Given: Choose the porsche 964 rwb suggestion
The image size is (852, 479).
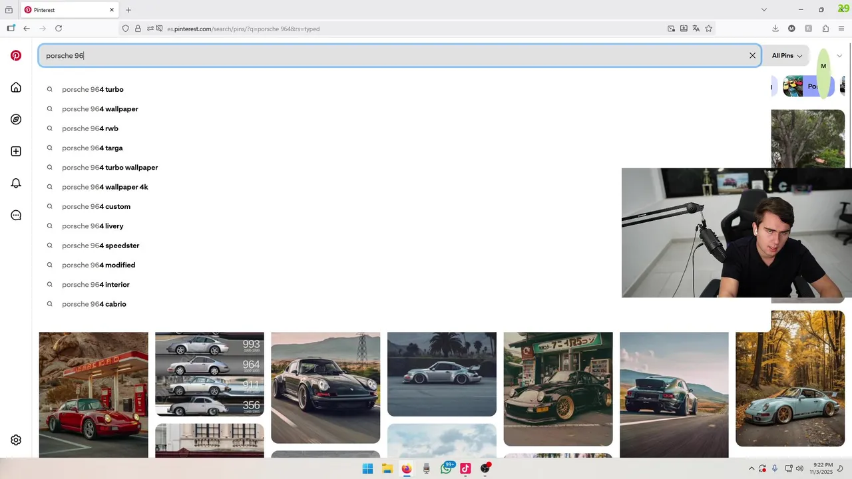Looking at the screenshot, I should point(90,128).
